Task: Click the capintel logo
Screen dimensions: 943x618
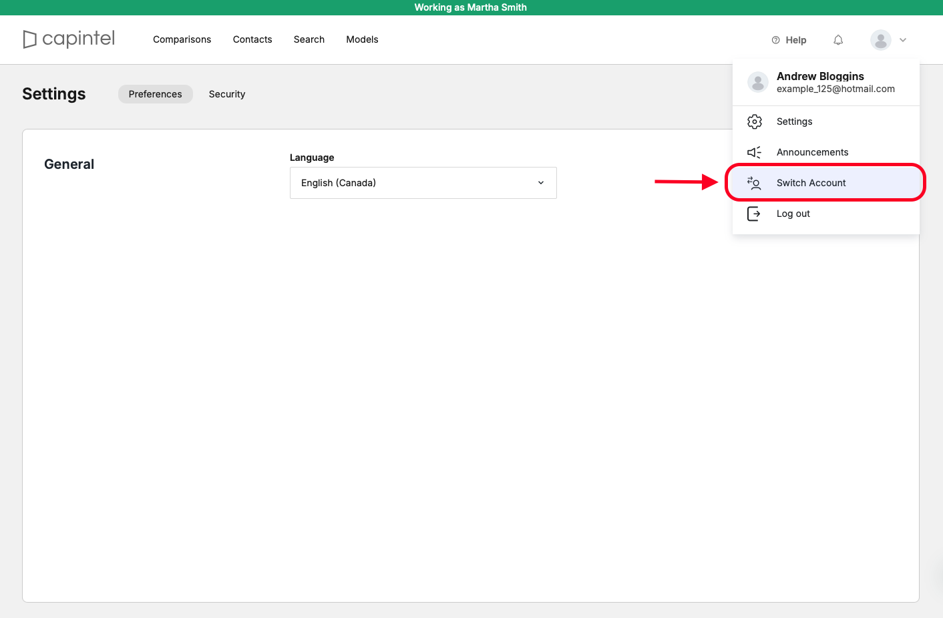Action: tap(69, 39)
